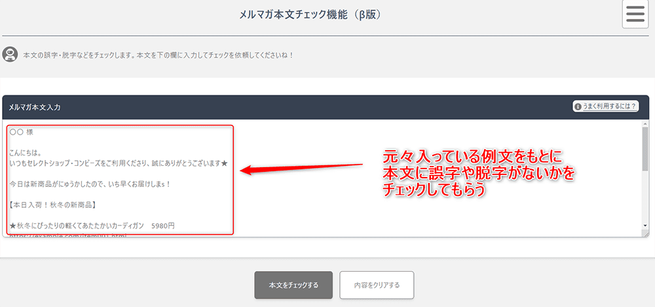Click the robot assistant avatar icon

coord(10,54)
